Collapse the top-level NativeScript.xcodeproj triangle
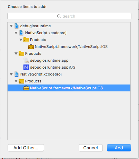This screenshot has width=139, height=159. [x=11, y=74]
